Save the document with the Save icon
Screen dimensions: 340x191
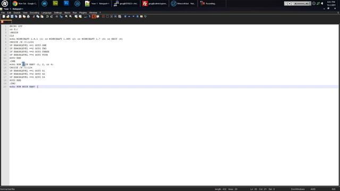pos(12,16)
